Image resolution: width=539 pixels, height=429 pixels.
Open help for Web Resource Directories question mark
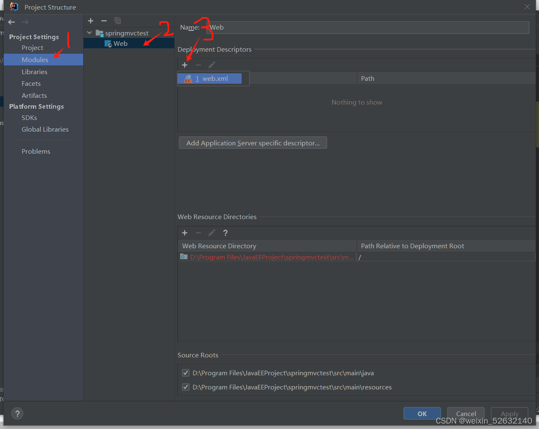225,233
